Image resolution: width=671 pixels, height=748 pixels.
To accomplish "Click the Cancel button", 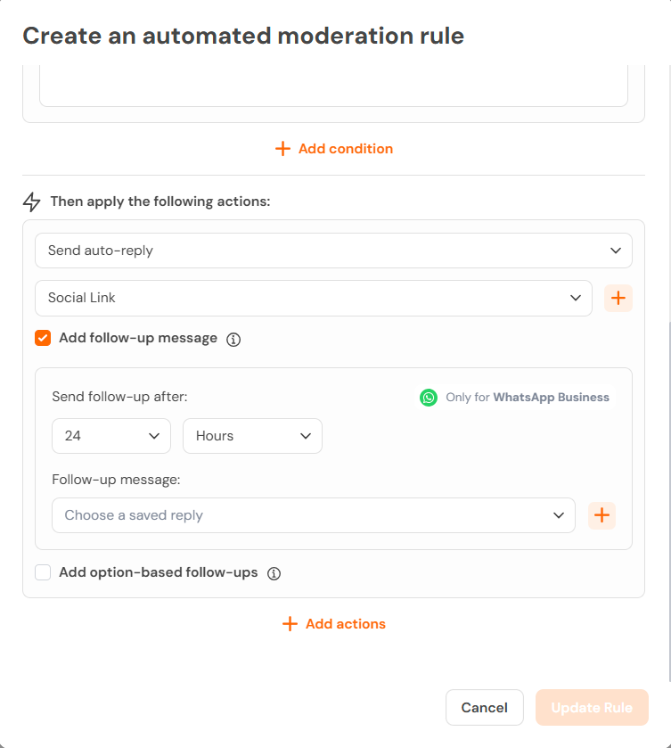I will [485, 708].
